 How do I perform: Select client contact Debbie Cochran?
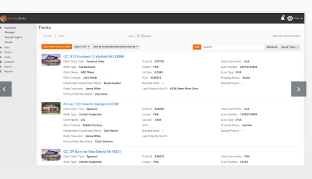click(93, 125)
